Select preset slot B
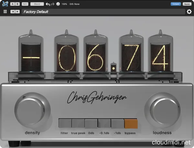The image size is (194, 148). pyautogui.click(x=17, y=4)
